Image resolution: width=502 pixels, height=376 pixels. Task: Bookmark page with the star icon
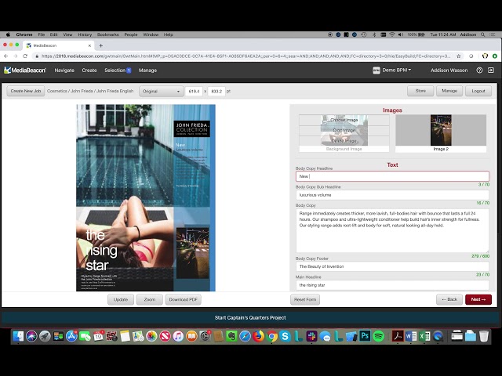point(458,56)
